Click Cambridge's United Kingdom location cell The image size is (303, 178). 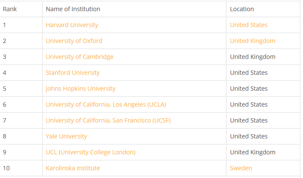[x=252, y=57]
